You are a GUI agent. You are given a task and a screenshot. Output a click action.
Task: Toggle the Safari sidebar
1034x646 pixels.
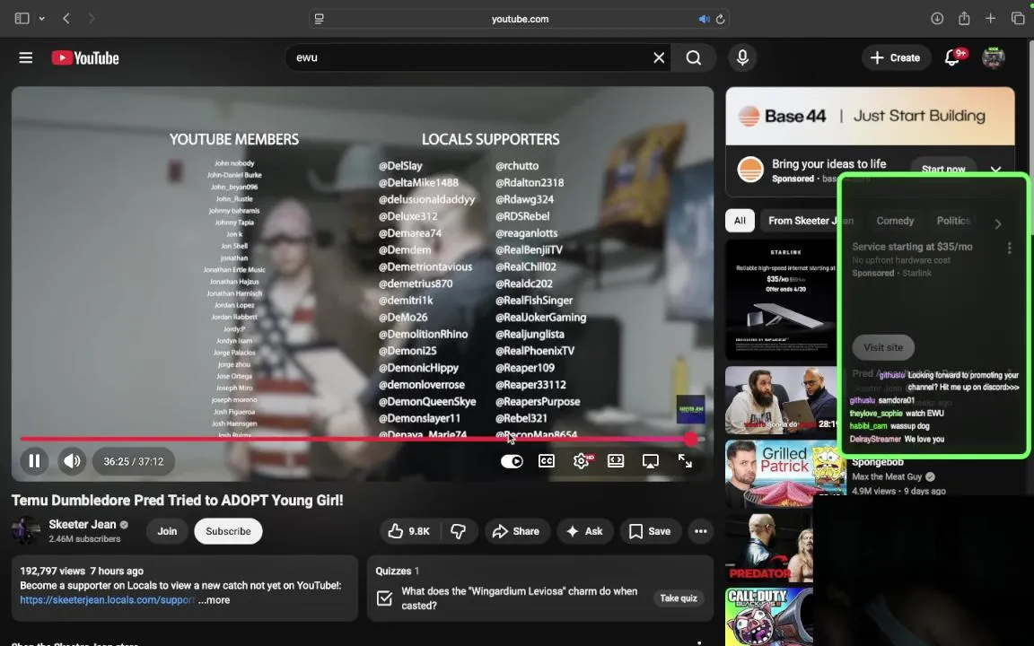point(22,19)
